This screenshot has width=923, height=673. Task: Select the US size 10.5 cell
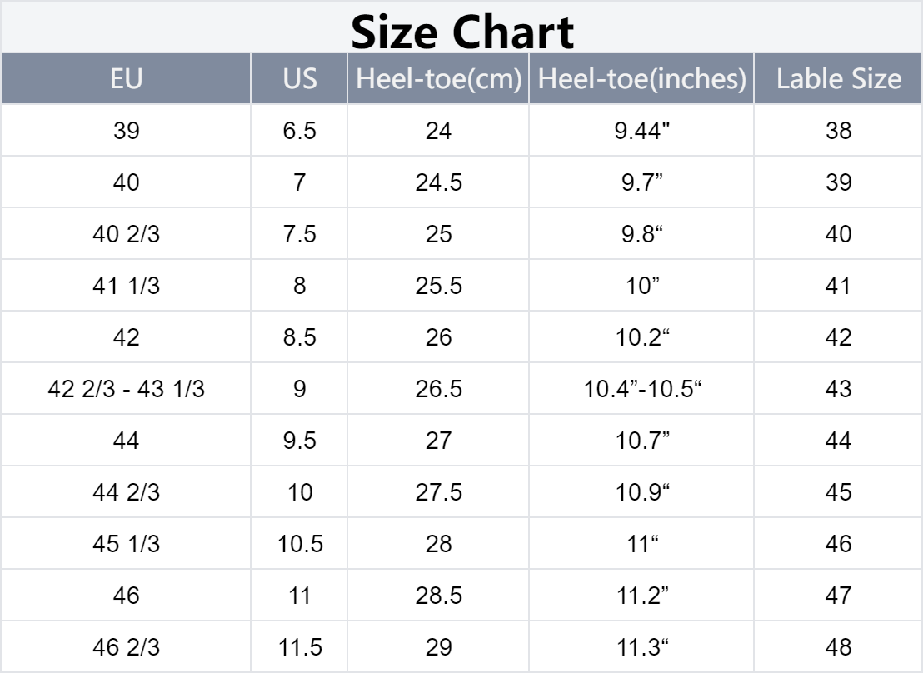[299, 544]
